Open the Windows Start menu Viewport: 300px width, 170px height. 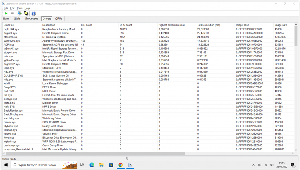click(6, 165)
